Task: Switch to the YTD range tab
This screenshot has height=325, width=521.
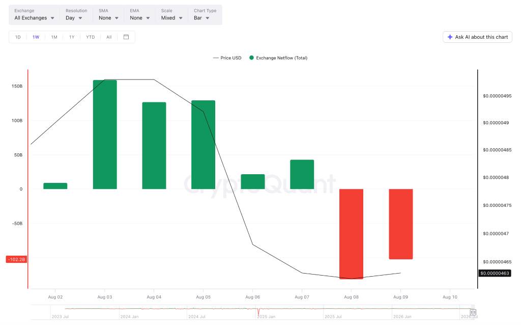Action: pyautogui.click(x=91, y=37)
